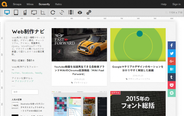Viewport: 184px width, 116px height.
Task: Click the Rotate screen icon
Action: pyautogui.click(x=62, y=12)
